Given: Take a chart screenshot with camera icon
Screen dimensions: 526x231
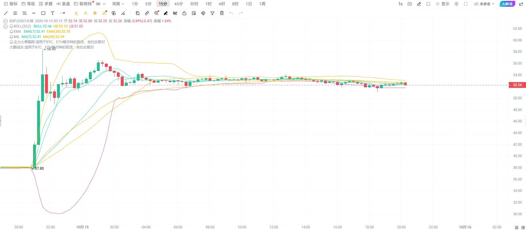Looking at the screenshot, I should pos(410,4).
